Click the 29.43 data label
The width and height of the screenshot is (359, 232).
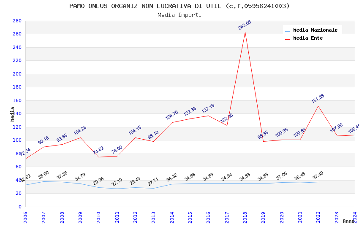[135, 181]
